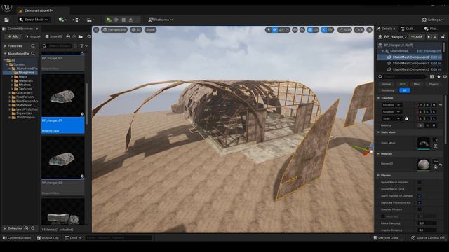Select the LOD filter tab in Details

[x=402, y=84]
